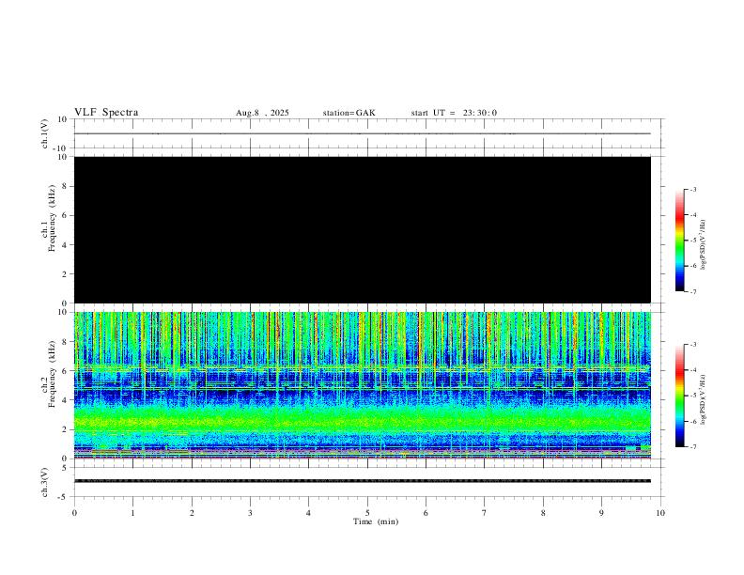Click the time axis tick label "9"

(601, 513)
